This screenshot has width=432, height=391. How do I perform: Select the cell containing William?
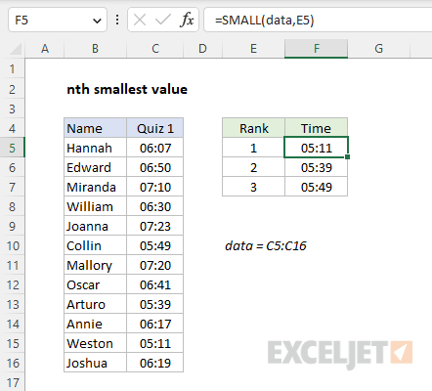click(95, 206)
